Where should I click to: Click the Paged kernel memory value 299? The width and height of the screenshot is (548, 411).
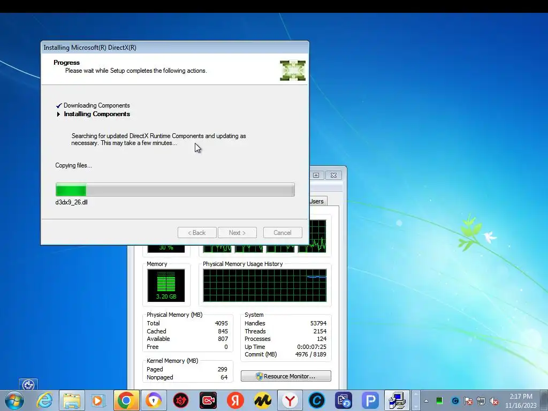tap(222, 369)
